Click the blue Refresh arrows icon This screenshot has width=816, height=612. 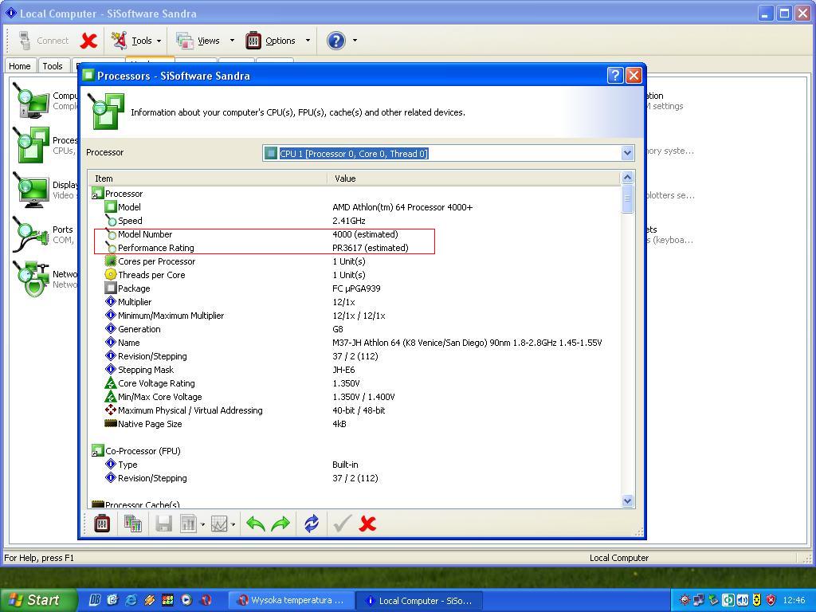pos(312,524)
